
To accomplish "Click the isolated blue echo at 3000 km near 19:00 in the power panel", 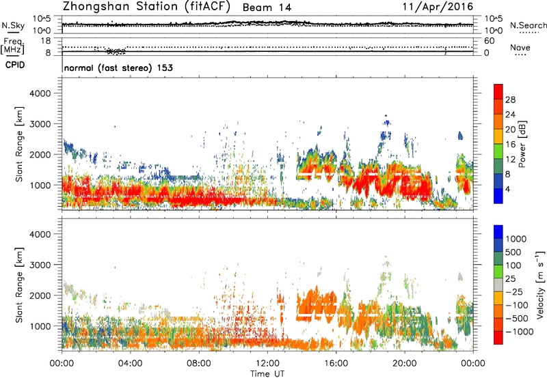I will tap(386, 123).
